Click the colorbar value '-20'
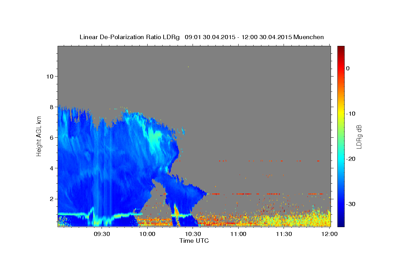Image resolution: width=409 pixels, height=272 pixels. (351, 159)
